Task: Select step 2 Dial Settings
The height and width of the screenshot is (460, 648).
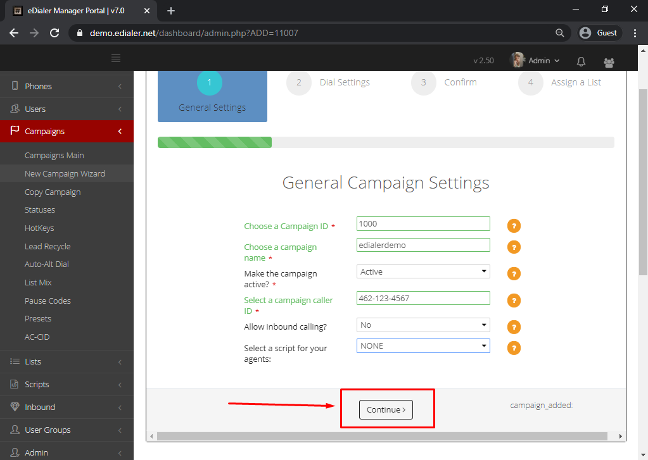Action: pyautogui.click(x=328, y=83)
